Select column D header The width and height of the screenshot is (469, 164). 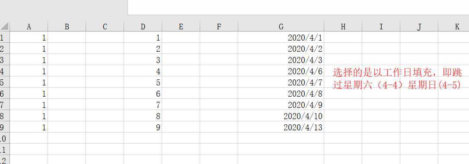coord(143,27)
